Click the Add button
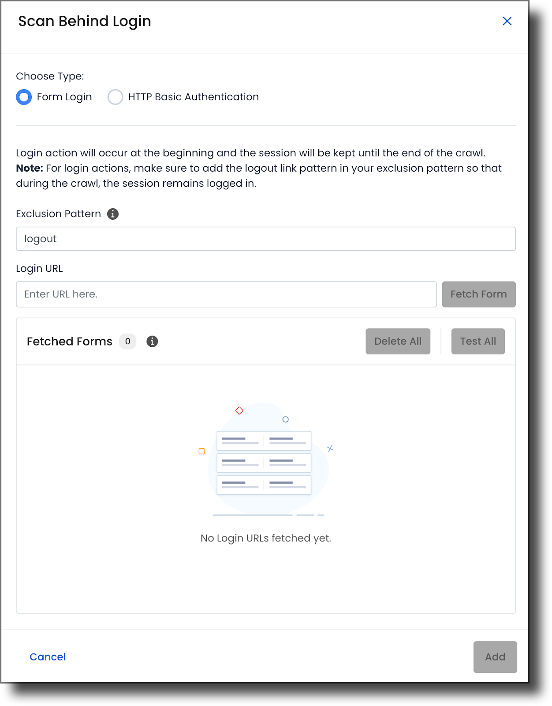The image size is (552, 706). 495,657
